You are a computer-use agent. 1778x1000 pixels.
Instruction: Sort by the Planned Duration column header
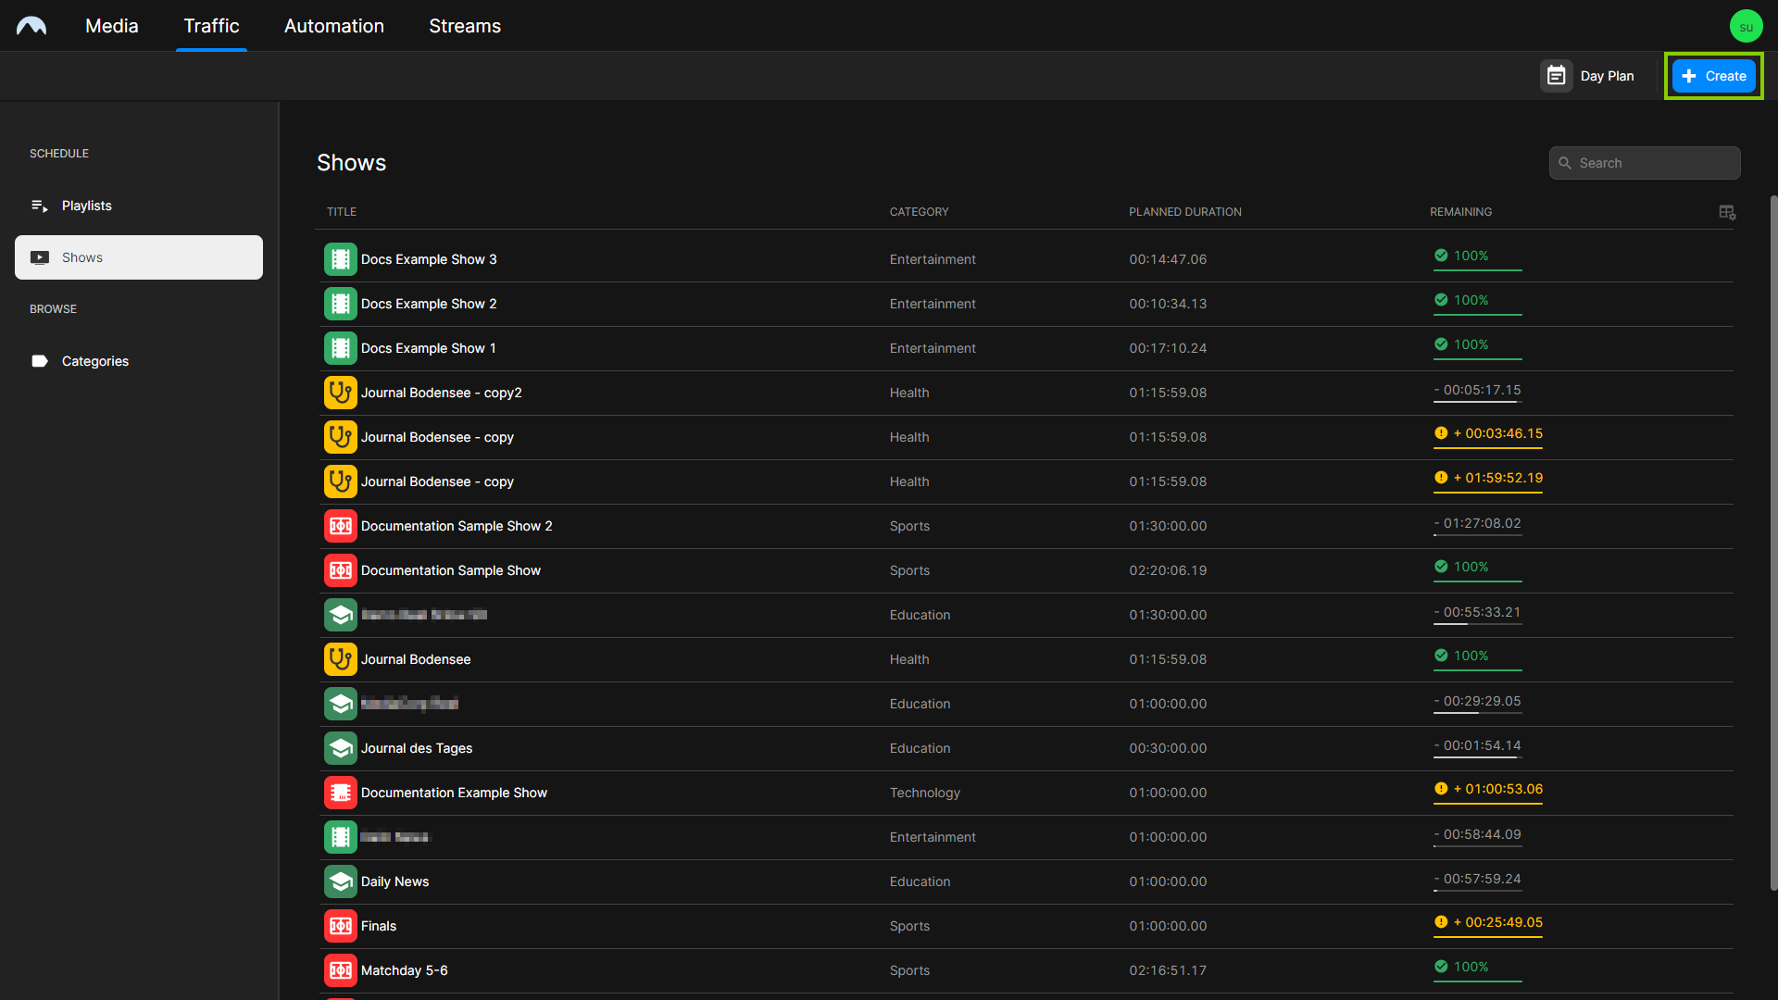1184,212
